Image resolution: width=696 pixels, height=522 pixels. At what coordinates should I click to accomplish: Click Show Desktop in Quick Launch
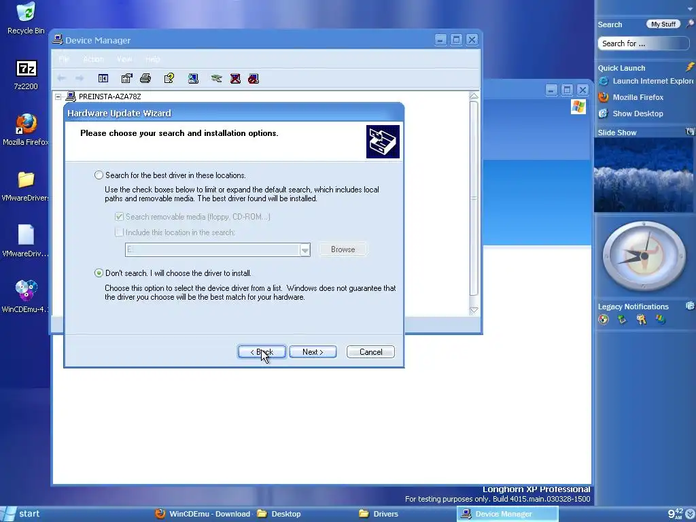(x=631, y=114)
